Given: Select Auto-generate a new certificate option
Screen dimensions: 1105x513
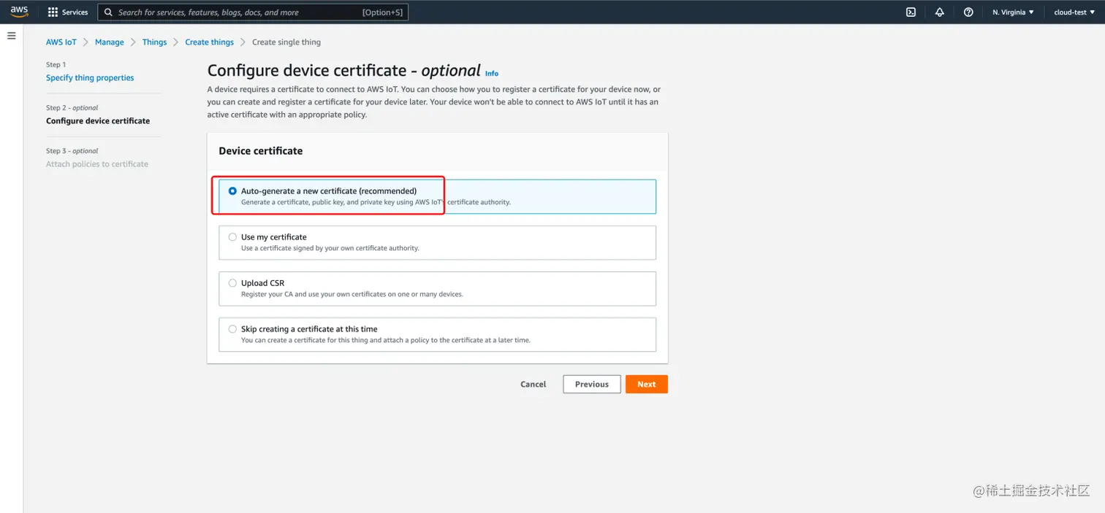Looking at the screenshot, I should click(437, 196).
